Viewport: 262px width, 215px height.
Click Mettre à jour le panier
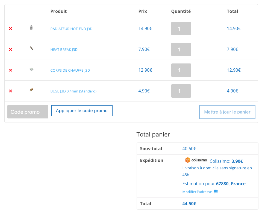pos(227,112)
